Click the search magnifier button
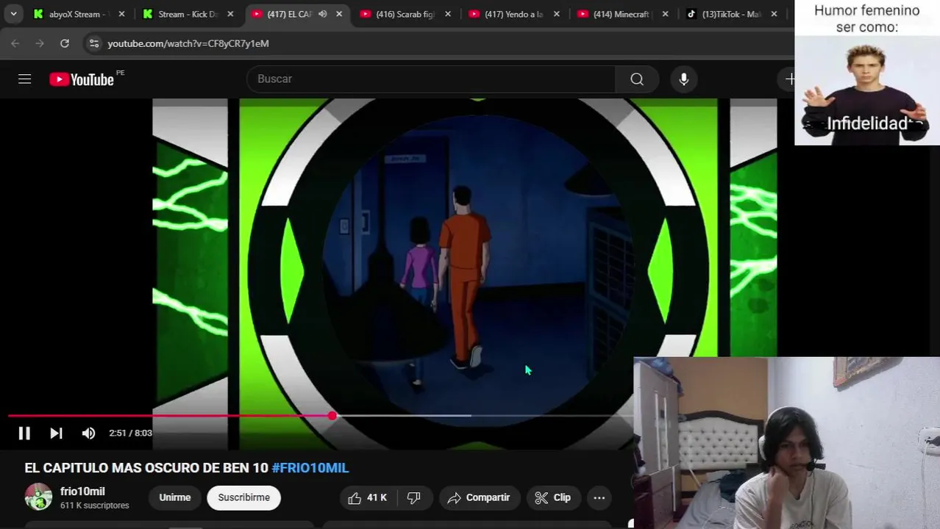The image size is (940, 529). (637, 79)
